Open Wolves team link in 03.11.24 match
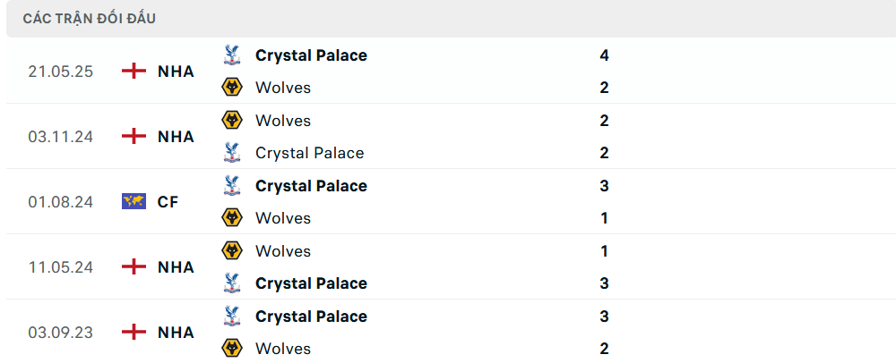 [283, 121]
